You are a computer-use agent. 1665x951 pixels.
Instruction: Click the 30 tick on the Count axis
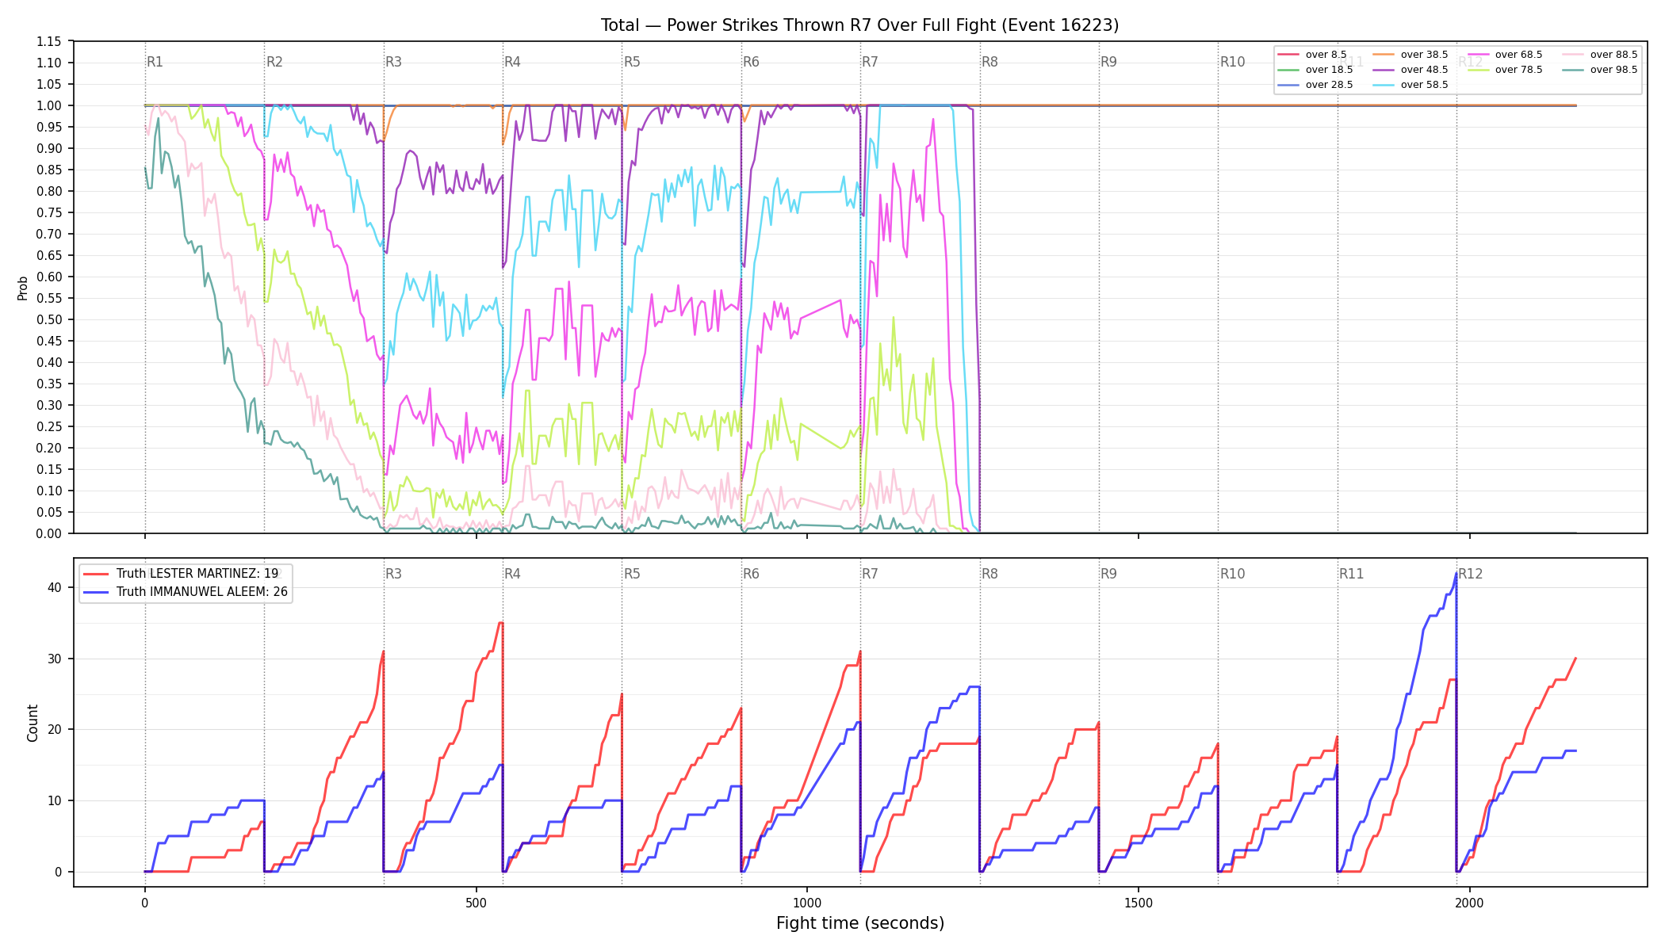pos(55,659)
